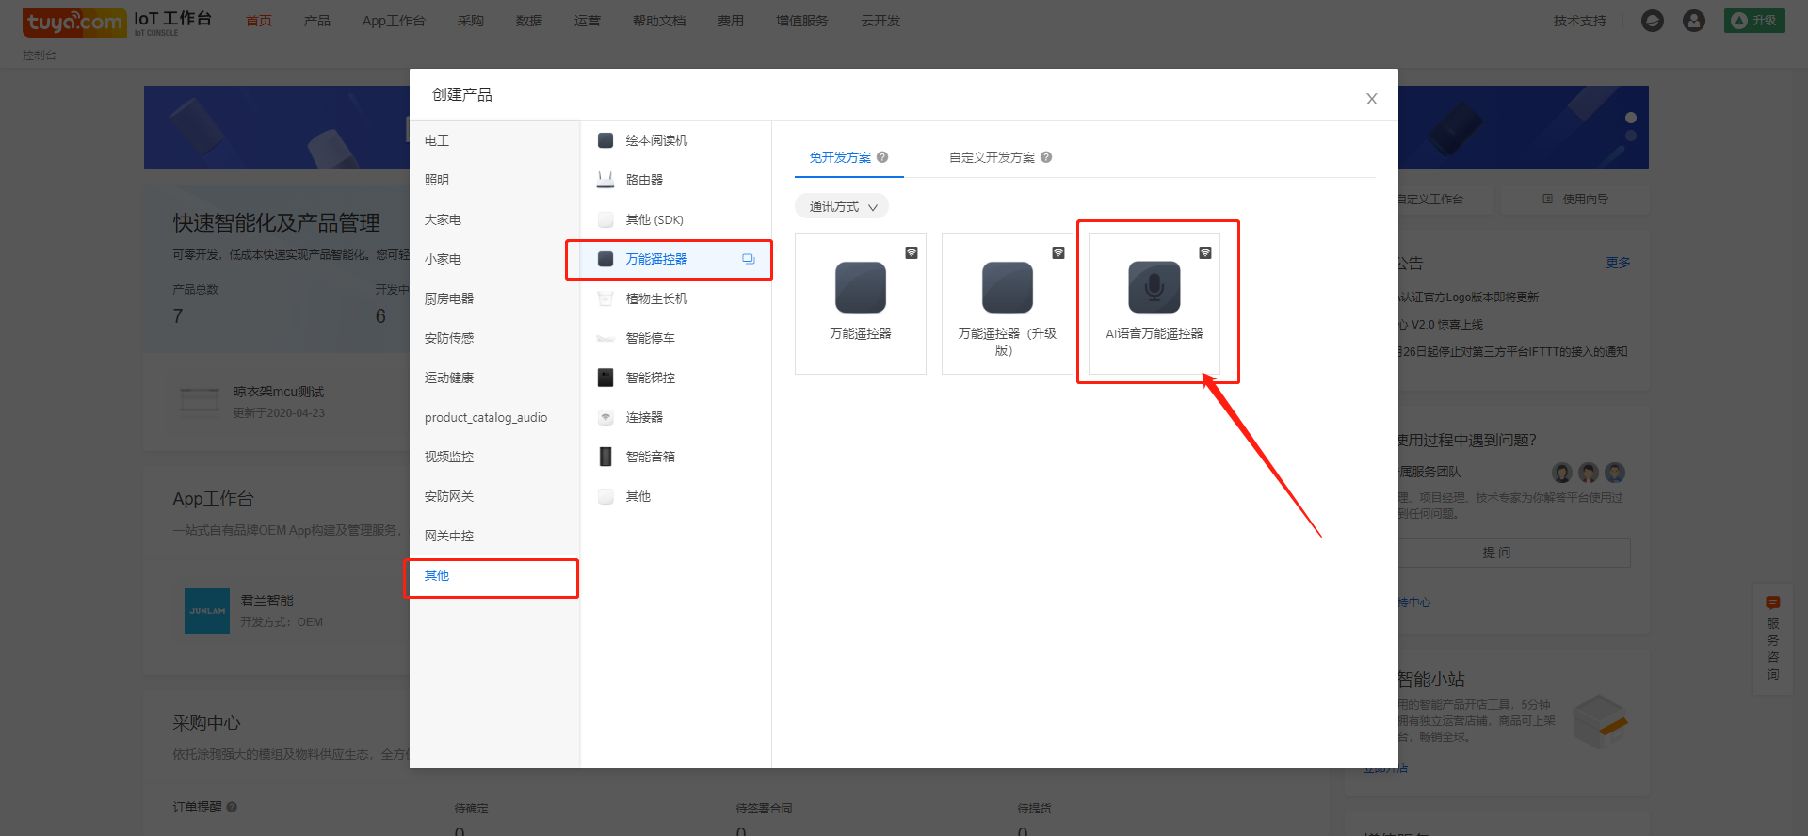This screenshot has width=1808, height=836.
Task: Select the 照明 category
Action: click(437, 180)
